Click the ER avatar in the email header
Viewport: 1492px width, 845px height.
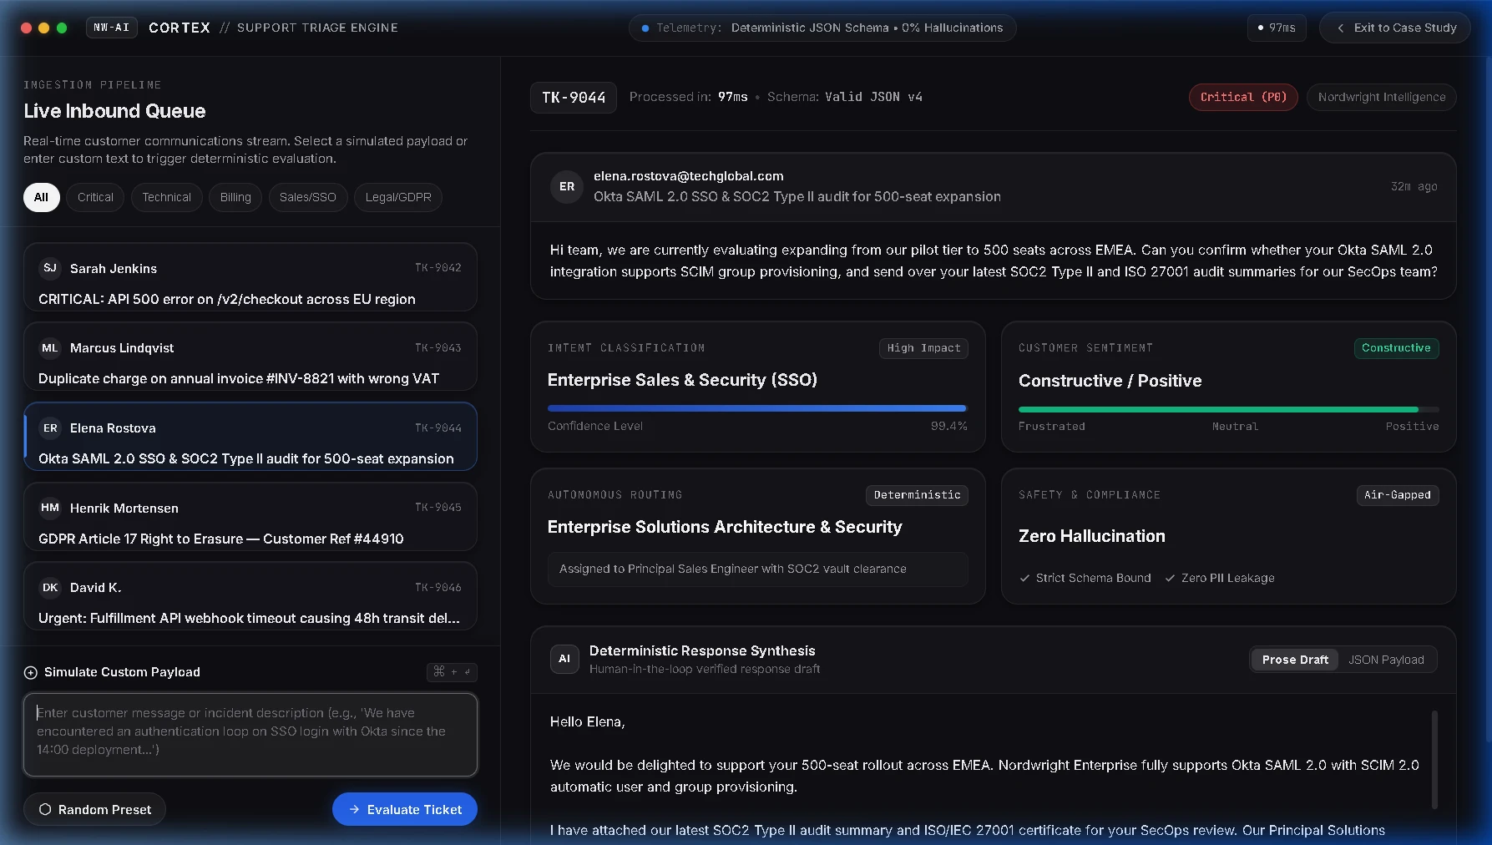pyautogui.click(x=567, y=187)
